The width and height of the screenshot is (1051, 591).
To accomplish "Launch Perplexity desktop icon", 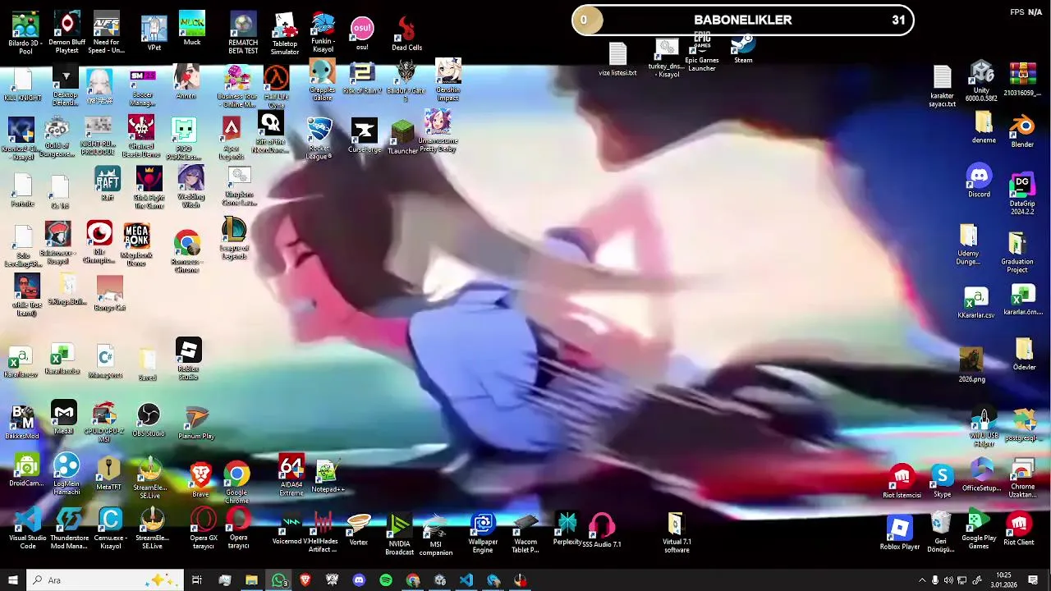I will 567,529.
